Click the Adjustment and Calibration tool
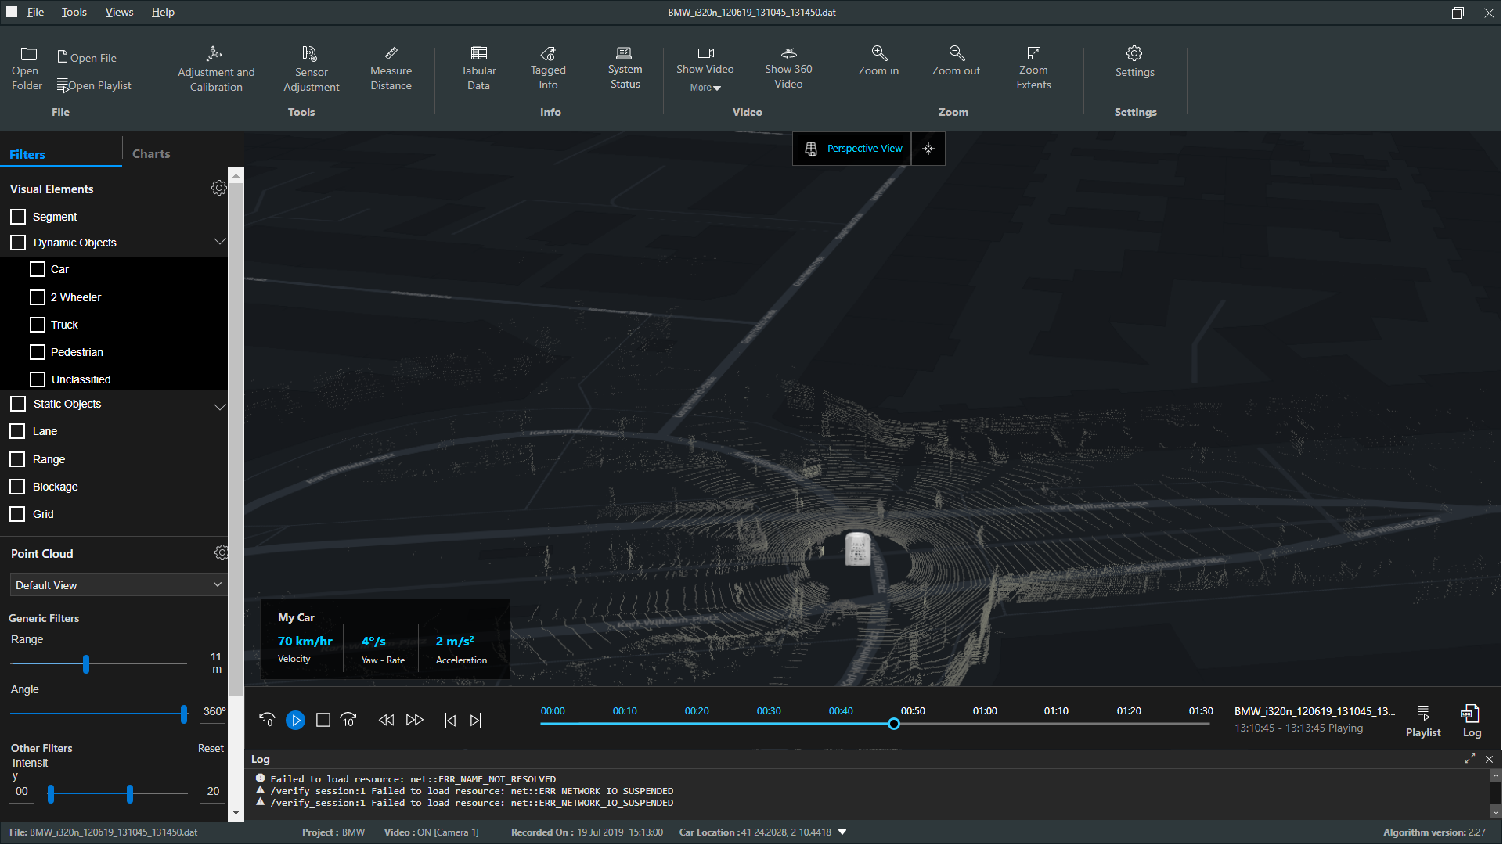This screenshot has height=845, width=1503. tap(217, 69)
